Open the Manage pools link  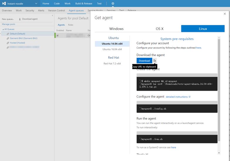tap(9, 24)
